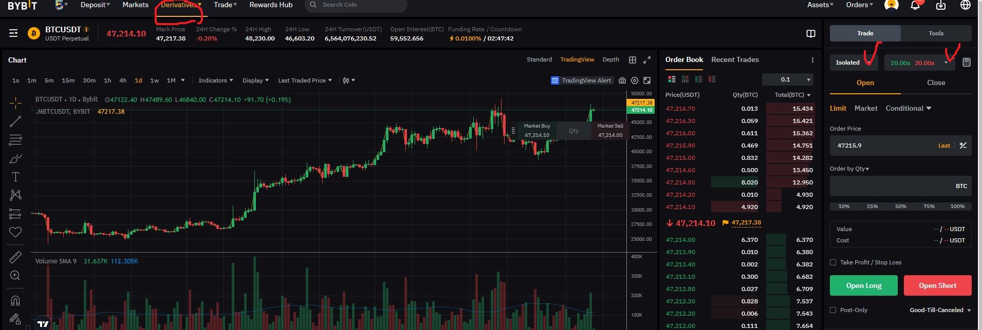Select the brush drawing tool
This screenshot has height=330, width=982.
click(x=15, y=158)
